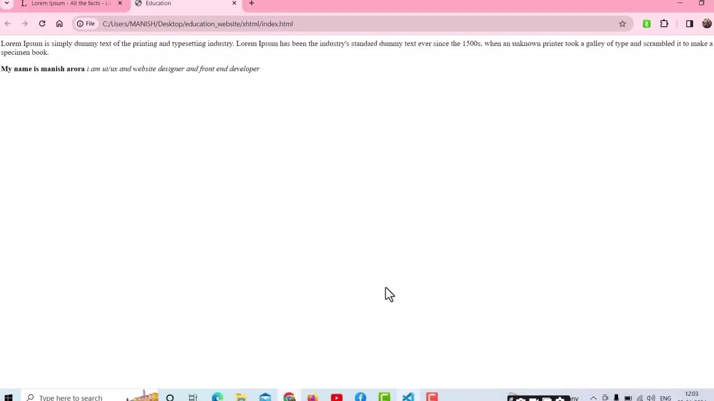Open the Chrome browser profile avatar
This screenshot has height=401, width=714.
pyautogui.click(x=706, y=23)
